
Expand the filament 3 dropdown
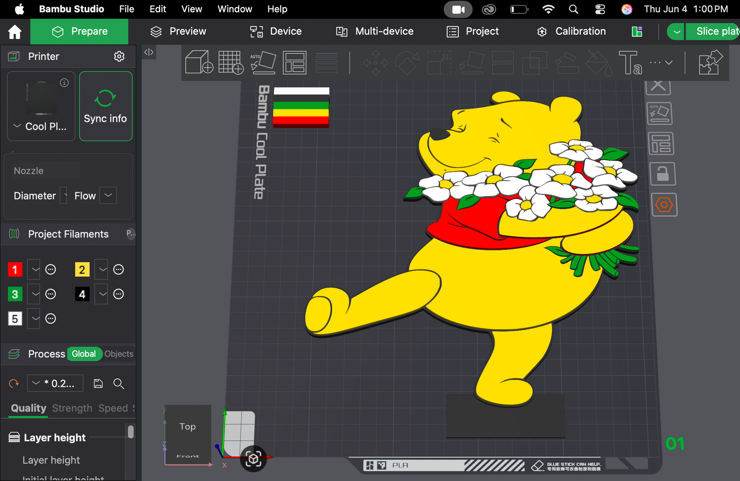35,294
